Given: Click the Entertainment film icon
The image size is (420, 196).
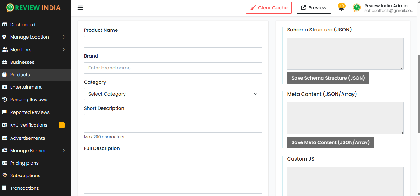Looking at the screenshot, I should coord(5,87).
